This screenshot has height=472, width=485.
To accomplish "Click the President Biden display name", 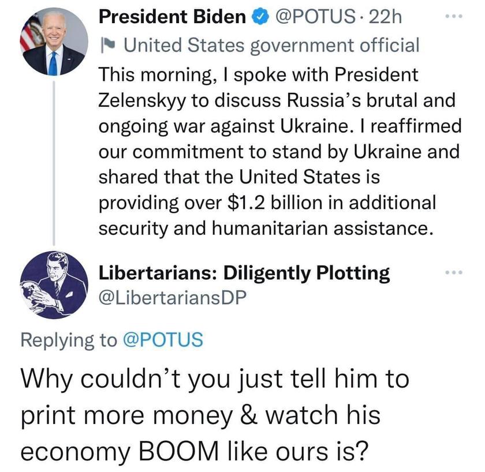I will [x=172, y=17].
